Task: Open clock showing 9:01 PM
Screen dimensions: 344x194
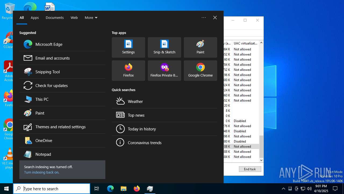Action: point(321,189)
